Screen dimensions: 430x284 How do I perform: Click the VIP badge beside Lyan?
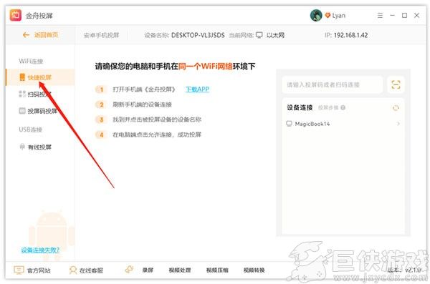click(x=328, y=15)
